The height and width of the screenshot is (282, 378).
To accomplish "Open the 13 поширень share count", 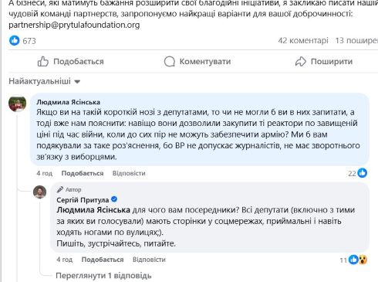I will [x=356, y=40].
